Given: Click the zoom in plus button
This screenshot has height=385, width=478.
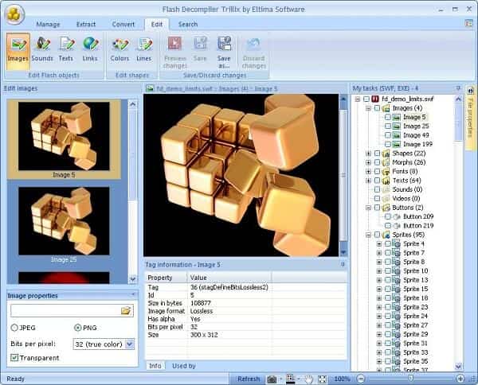Looking at the screenshot, I should [460, 379].
